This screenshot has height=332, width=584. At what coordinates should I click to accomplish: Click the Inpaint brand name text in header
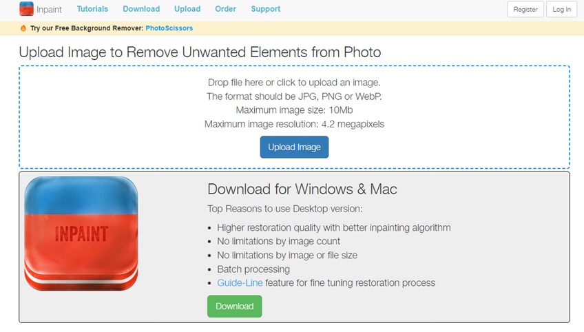(x=49, y=10)
